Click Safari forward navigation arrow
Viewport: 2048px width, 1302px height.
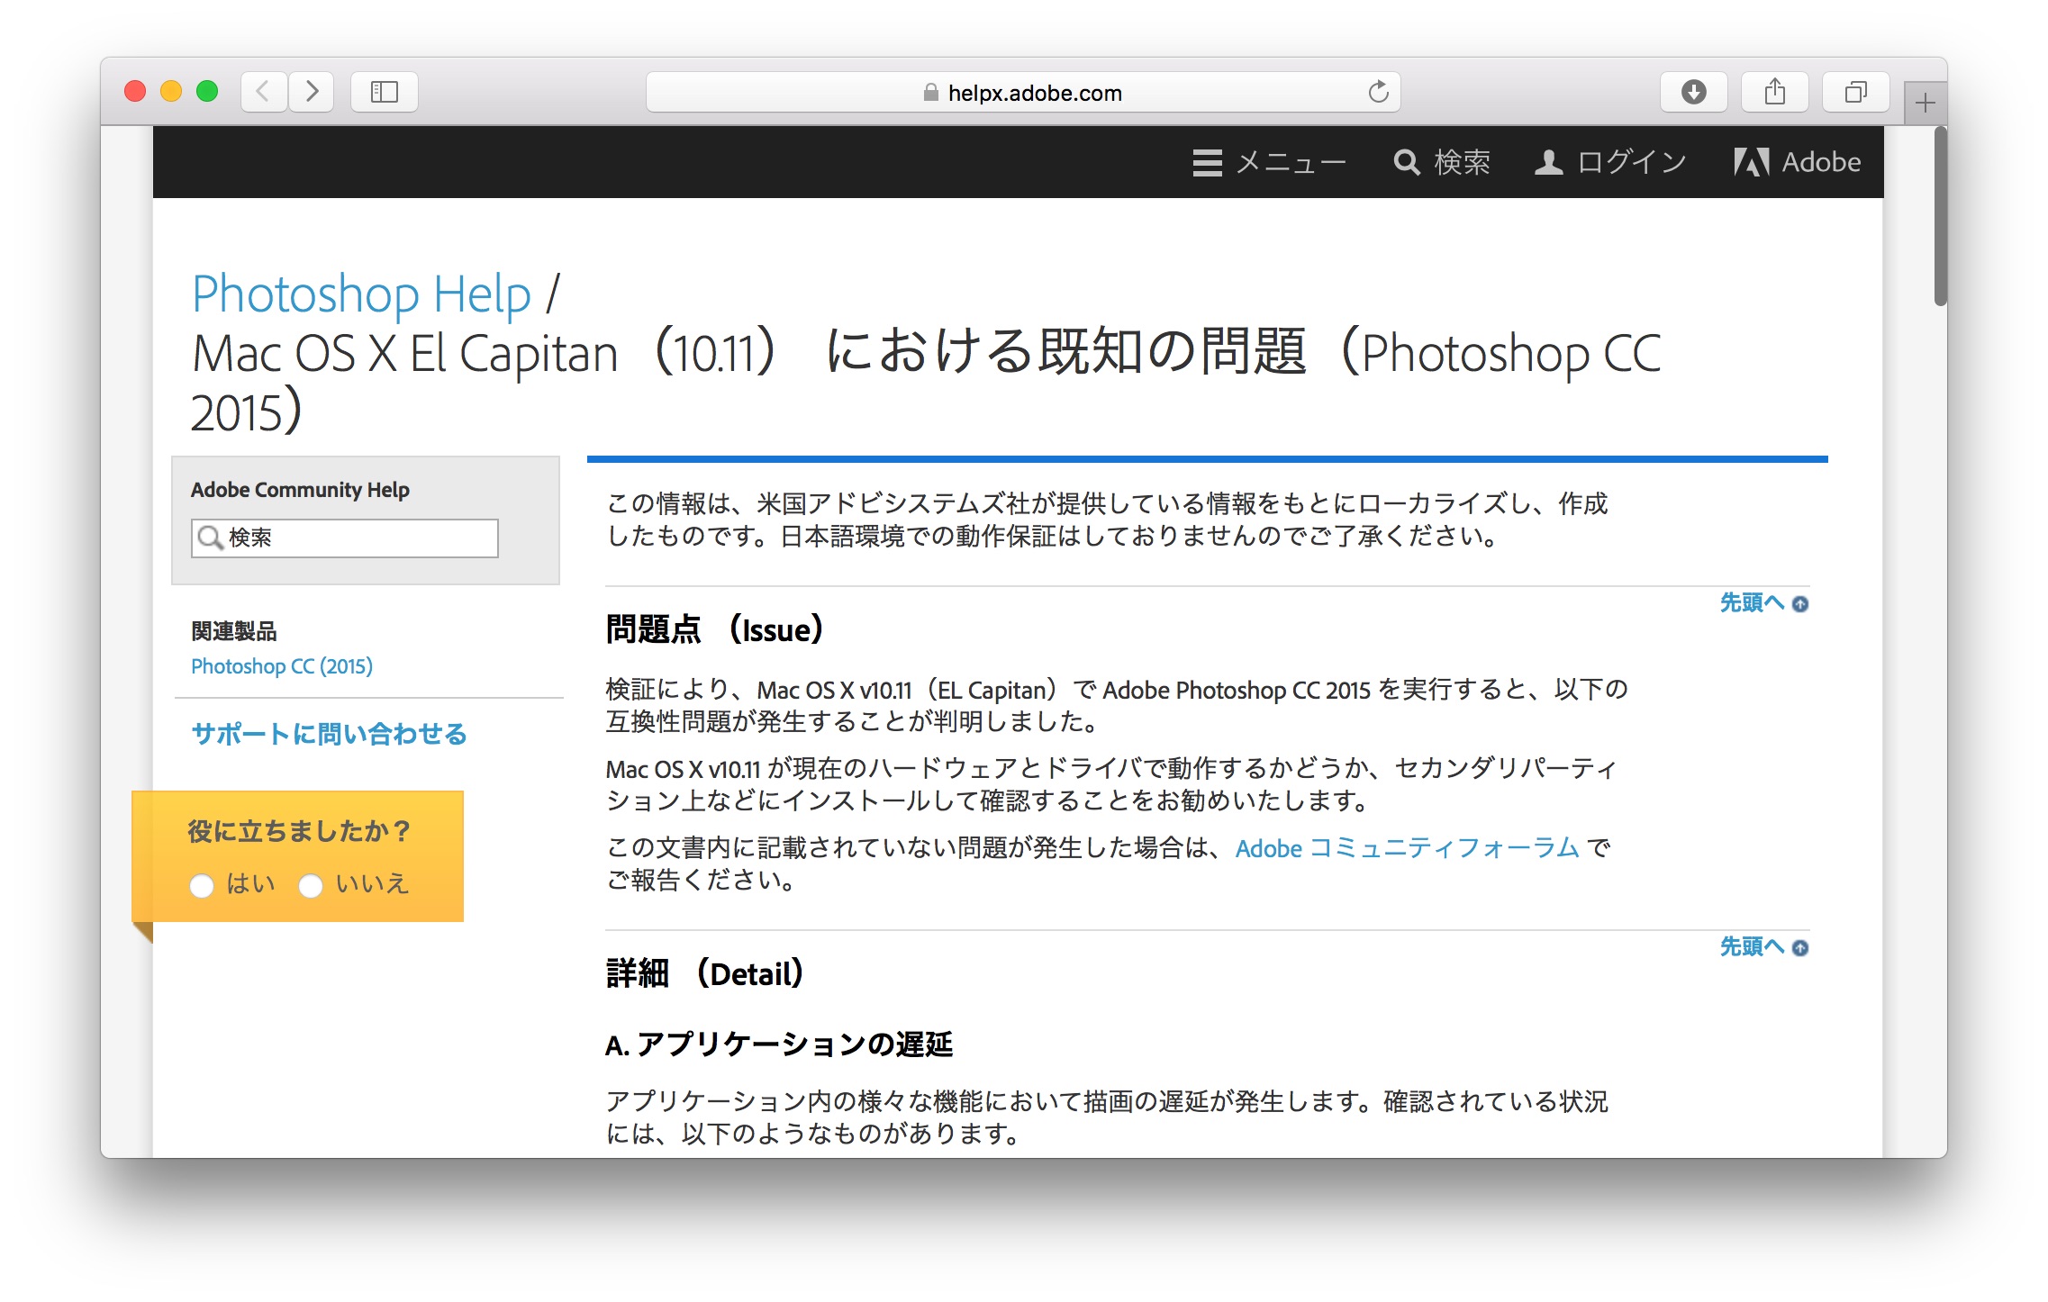click(312, 92)
